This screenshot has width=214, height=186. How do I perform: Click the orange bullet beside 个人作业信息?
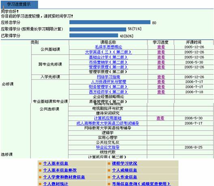109,177
